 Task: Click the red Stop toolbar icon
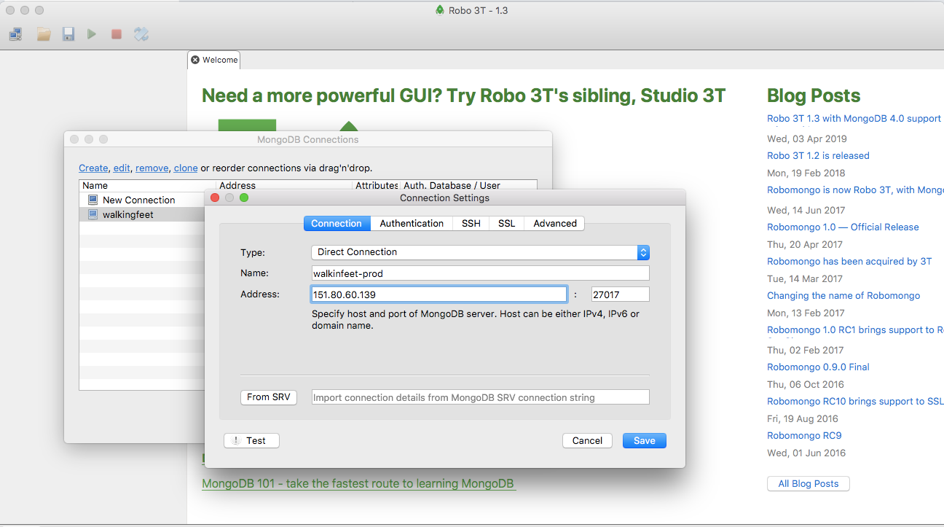pos(117,34)
